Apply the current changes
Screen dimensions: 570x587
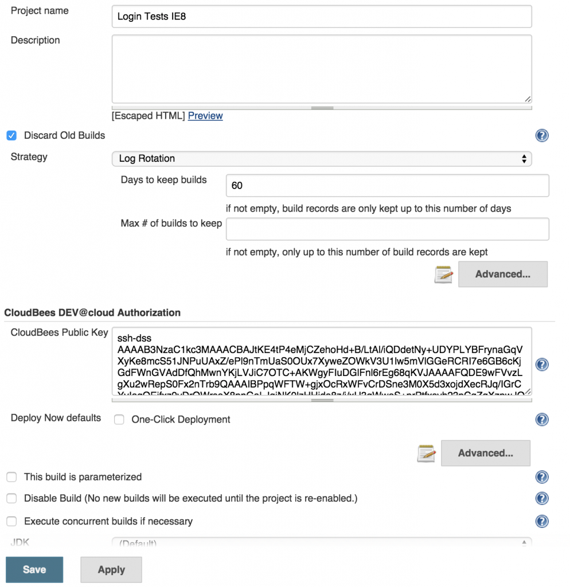click(111, 569)
